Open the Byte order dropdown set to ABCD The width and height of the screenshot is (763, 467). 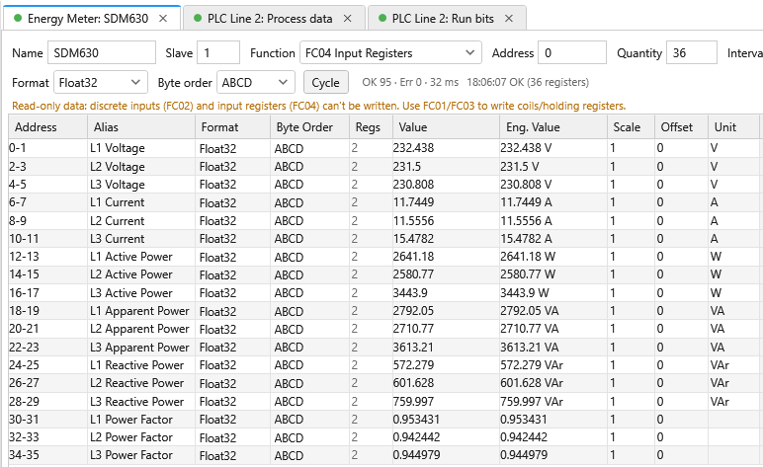point(256,83)
